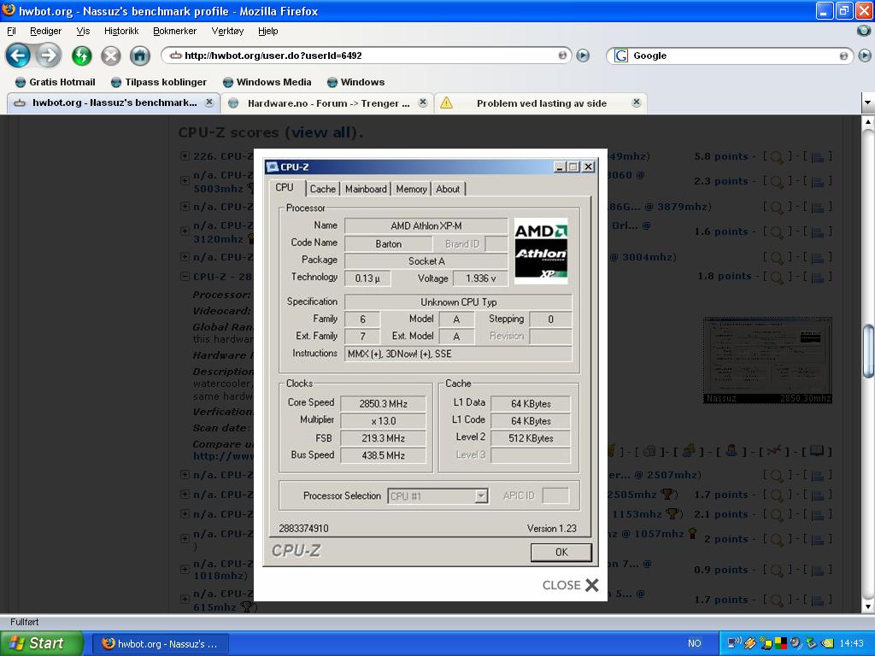Click magnifier icon in the 0.9 points row
875x656 pixels.
click(776, 570)
